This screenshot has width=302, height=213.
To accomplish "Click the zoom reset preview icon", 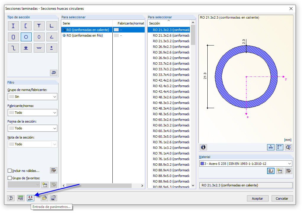I will 288,147.
